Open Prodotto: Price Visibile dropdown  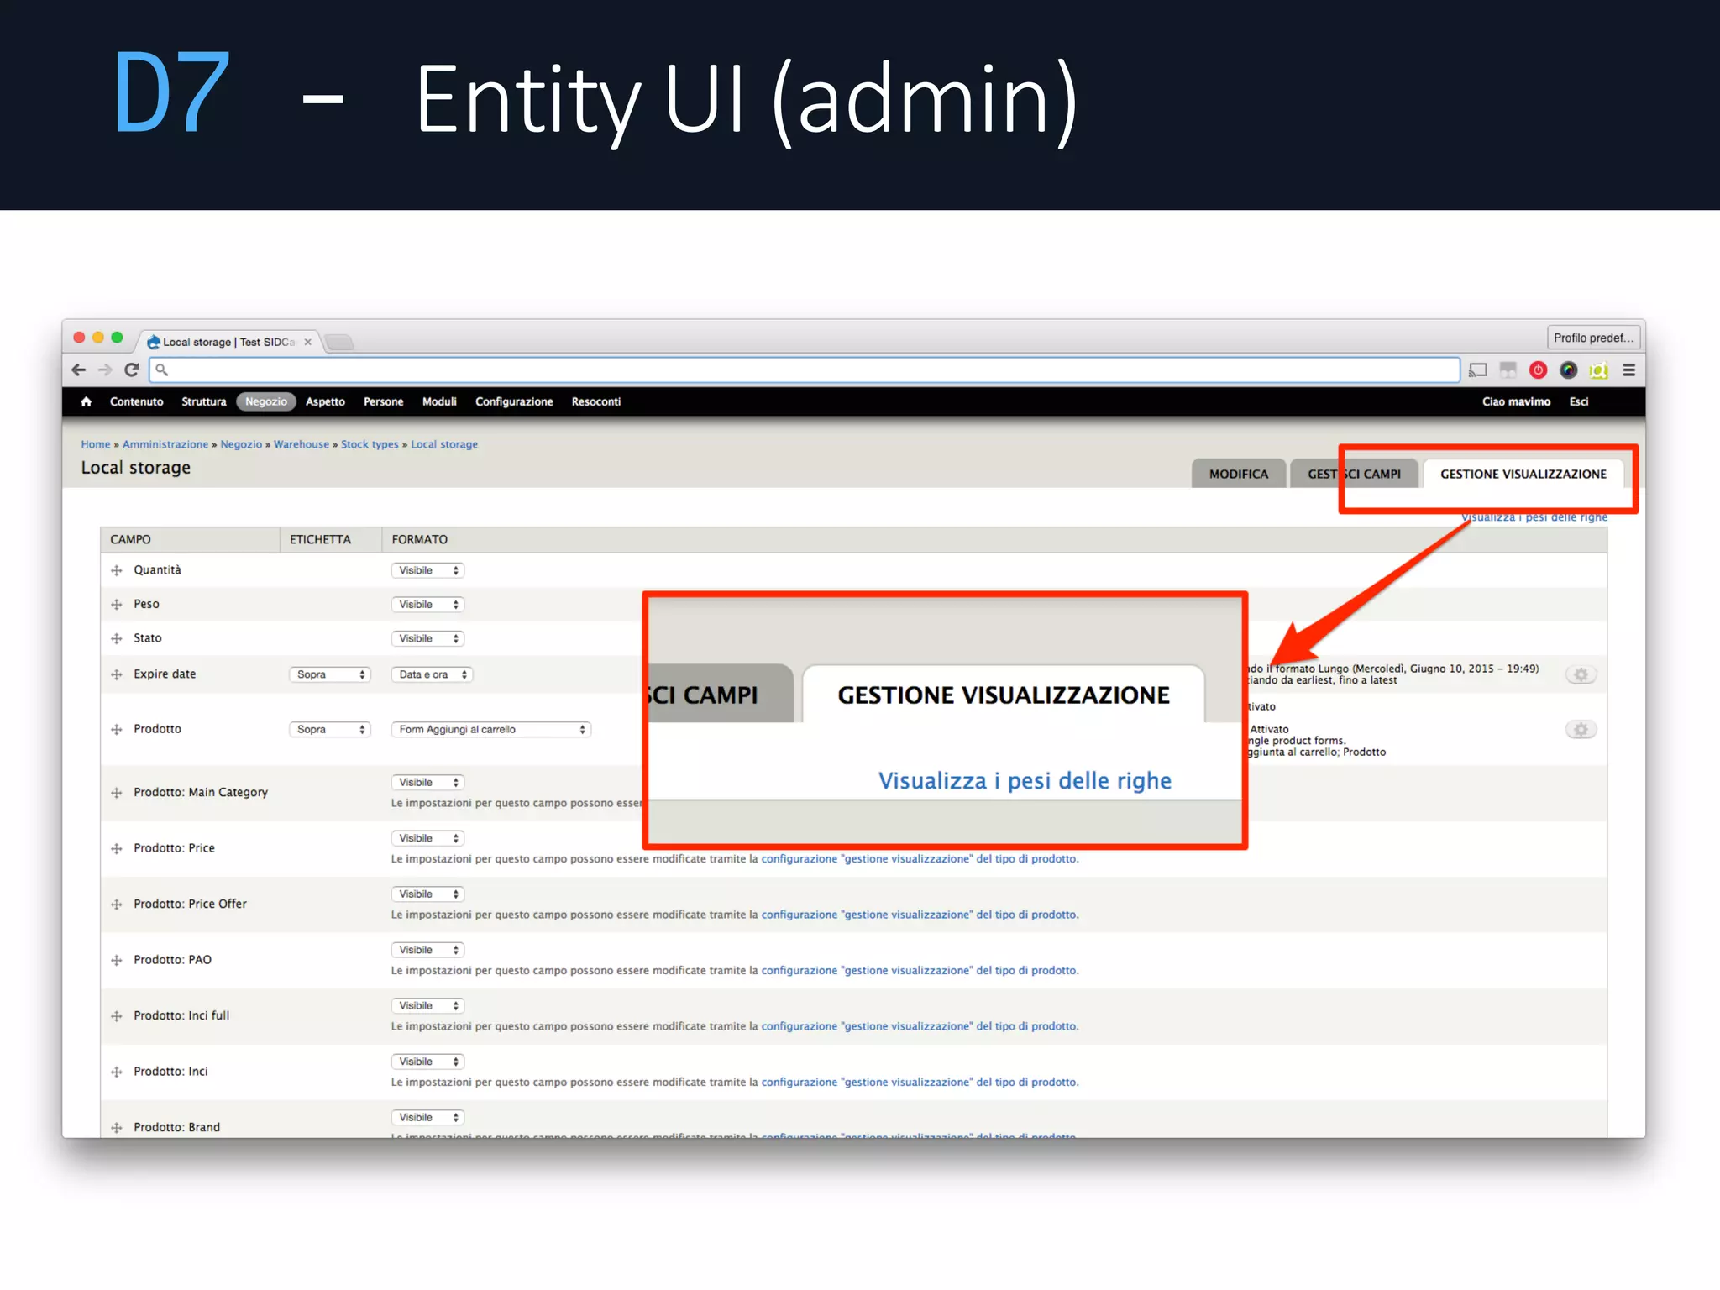click(x=427, y=838)
